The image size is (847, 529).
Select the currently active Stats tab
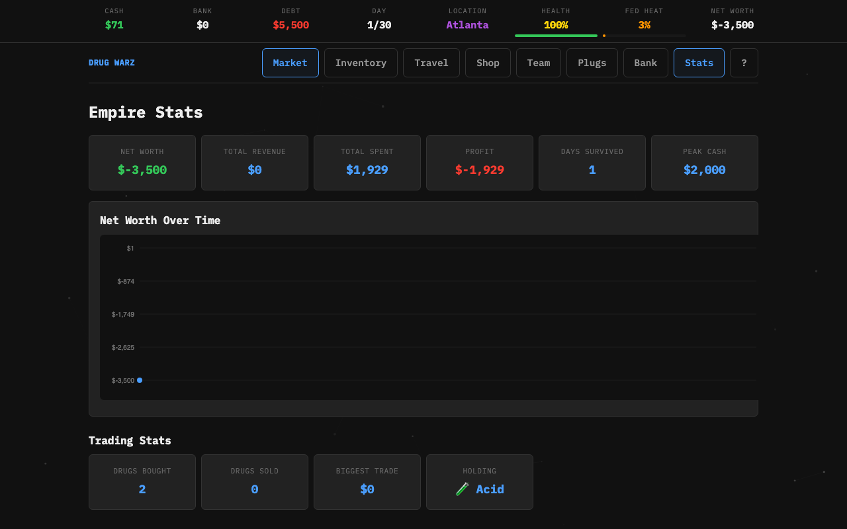point(699,62)
